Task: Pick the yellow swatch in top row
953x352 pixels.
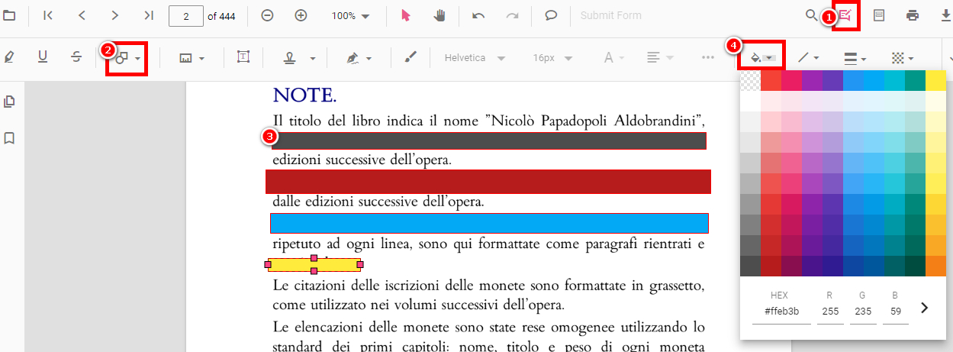Action: tap(935, 80)
